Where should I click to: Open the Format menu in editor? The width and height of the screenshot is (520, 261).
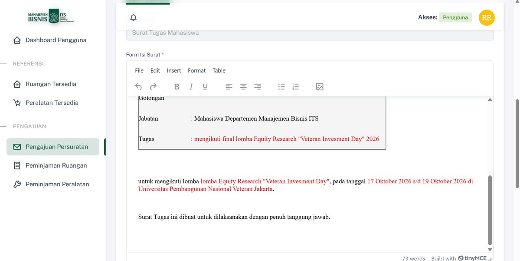click(196, 70)
